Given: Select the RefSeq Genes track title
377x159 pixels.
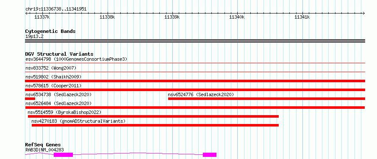Looking at the screenshot, I should coord(43,145).
